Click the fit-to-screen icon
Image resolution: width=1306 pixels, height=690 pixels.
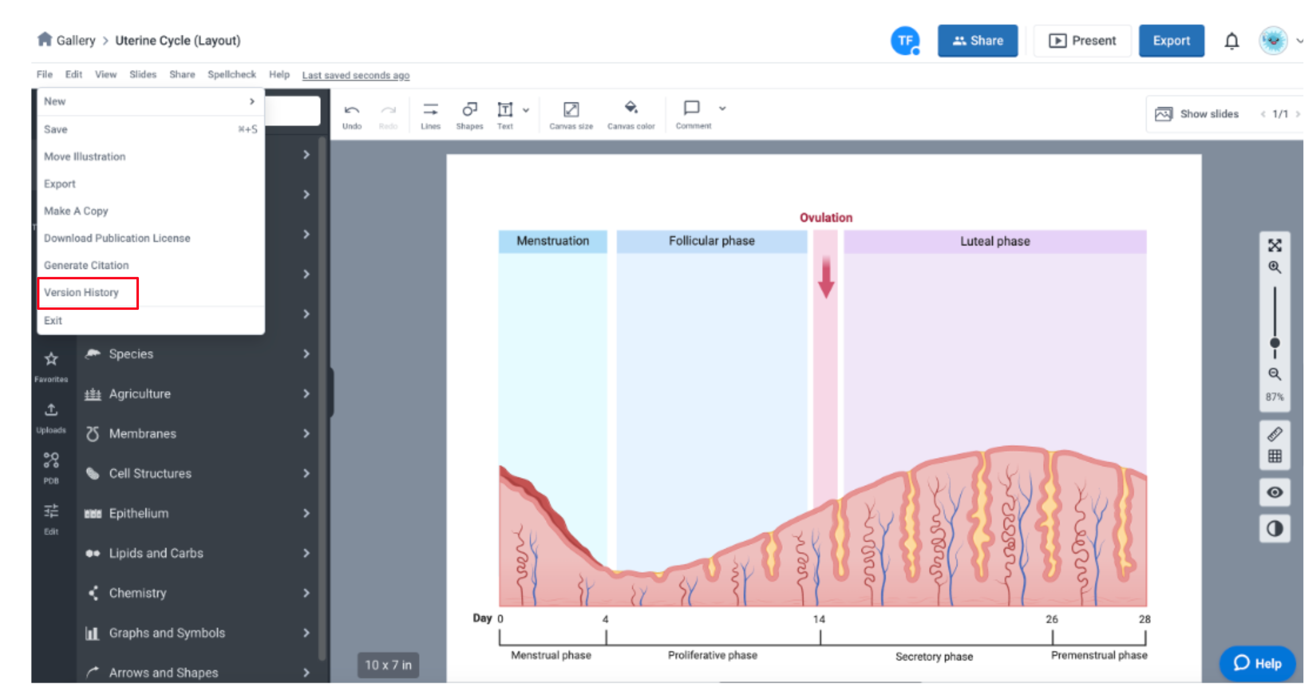[1275, 245]
